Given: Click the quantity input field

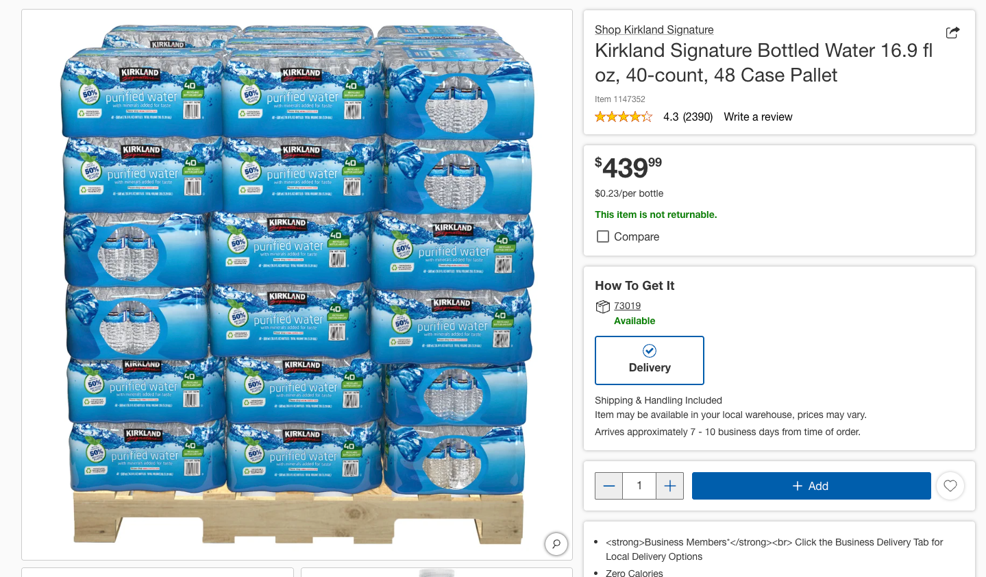Looking at the screenshot, I should 639,486.
